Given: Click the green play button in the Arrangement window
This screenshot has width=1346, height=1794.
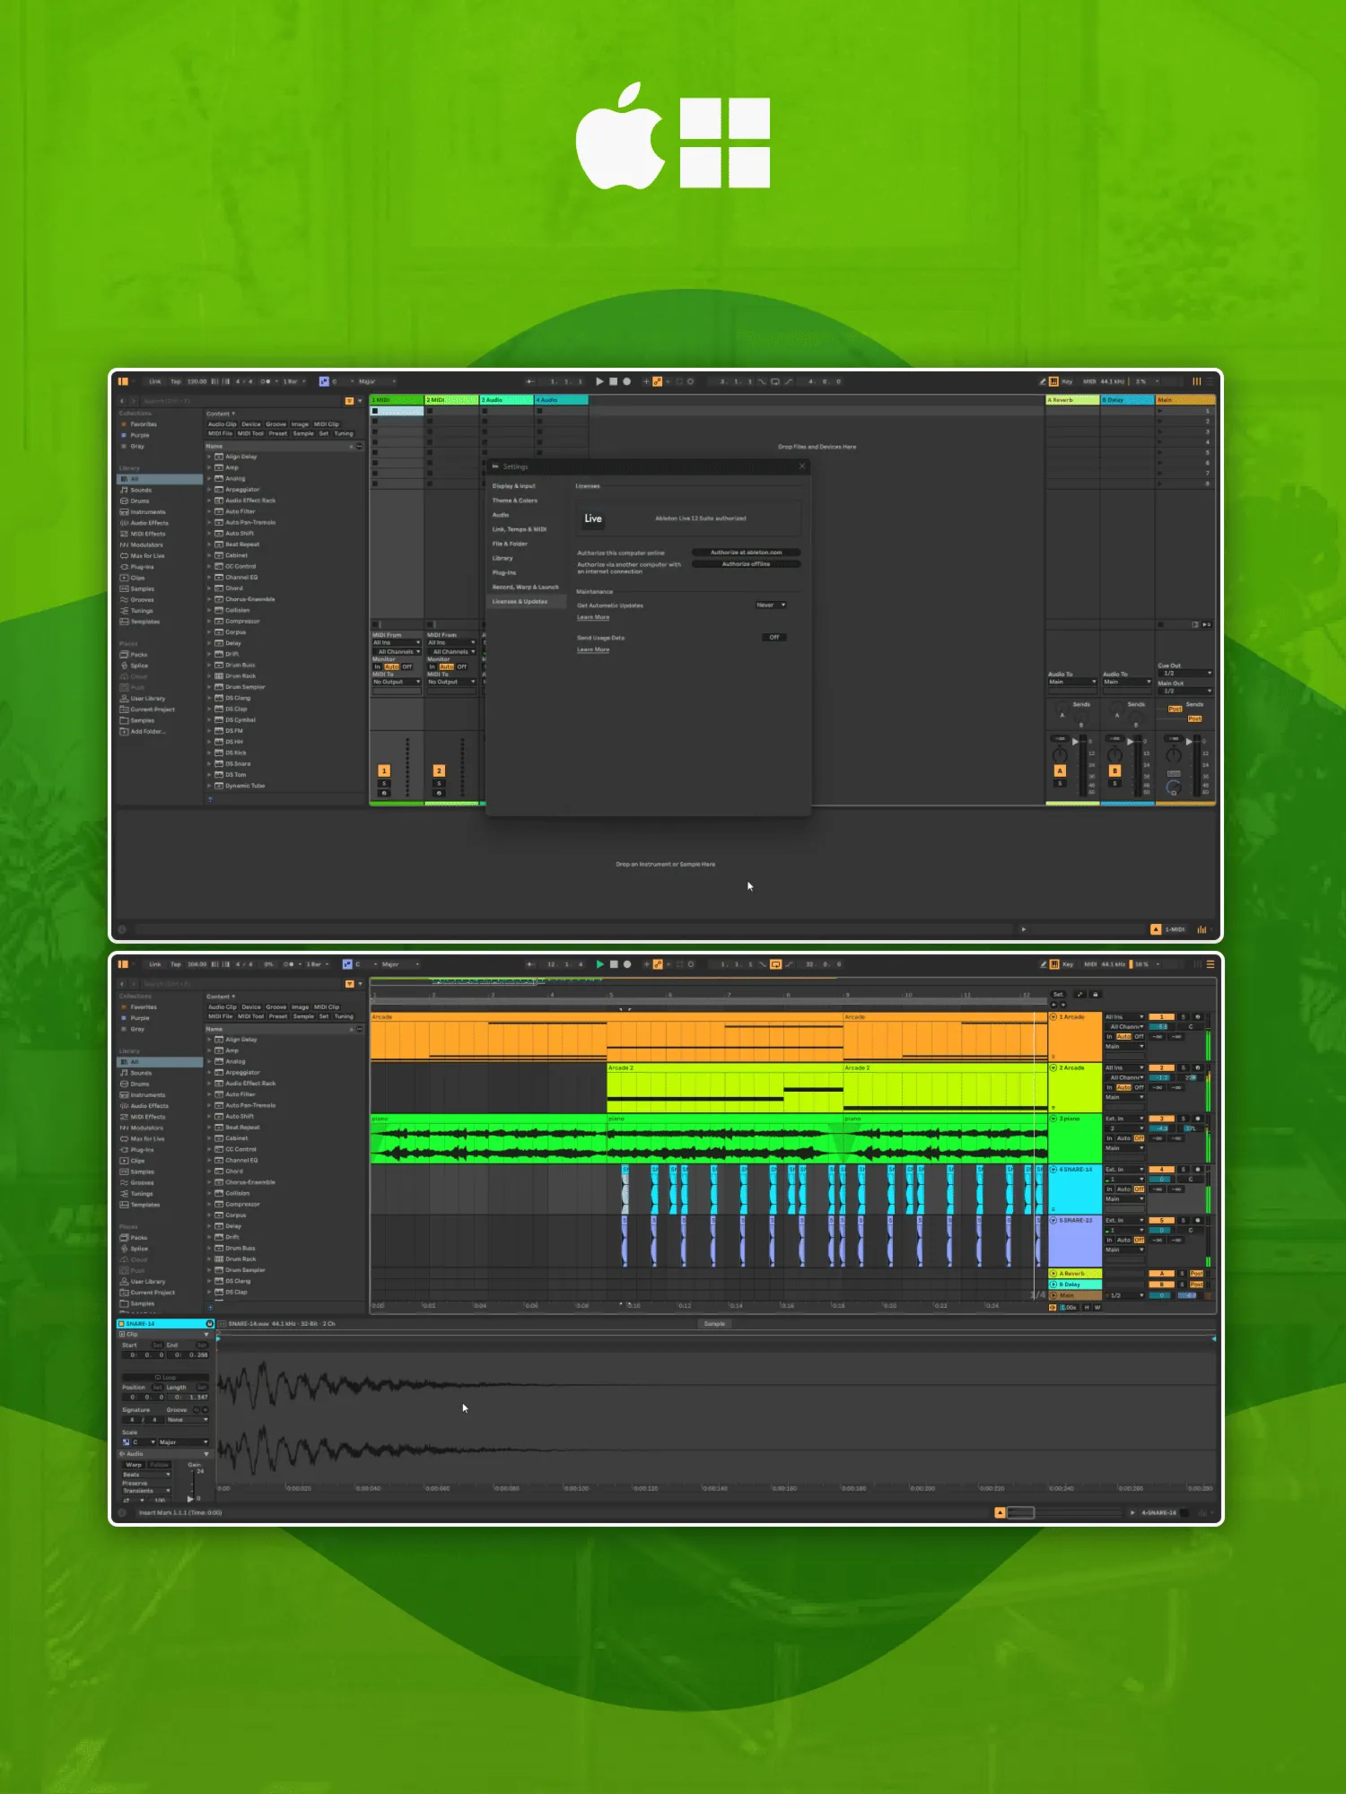Looking at the screenshot, I should 600,964.
